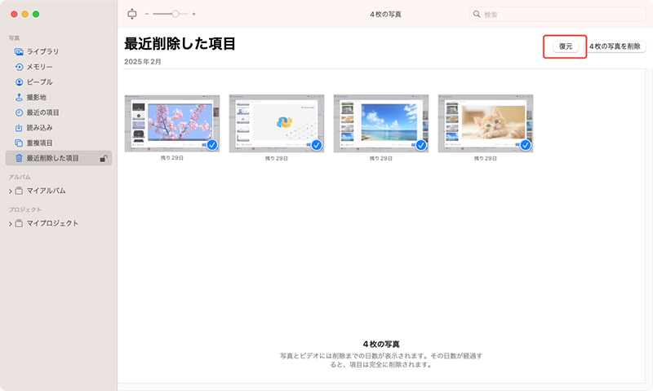Click the 2025年2月 date label
The height and width of the screenshot is (391, 653).
click(142, 61)
